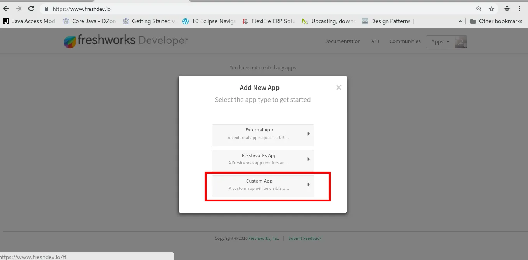Expand the Apps dropdown in the header
Viewport: 528px width, 260px height.
pyautogui.click(x=440, y=42)
